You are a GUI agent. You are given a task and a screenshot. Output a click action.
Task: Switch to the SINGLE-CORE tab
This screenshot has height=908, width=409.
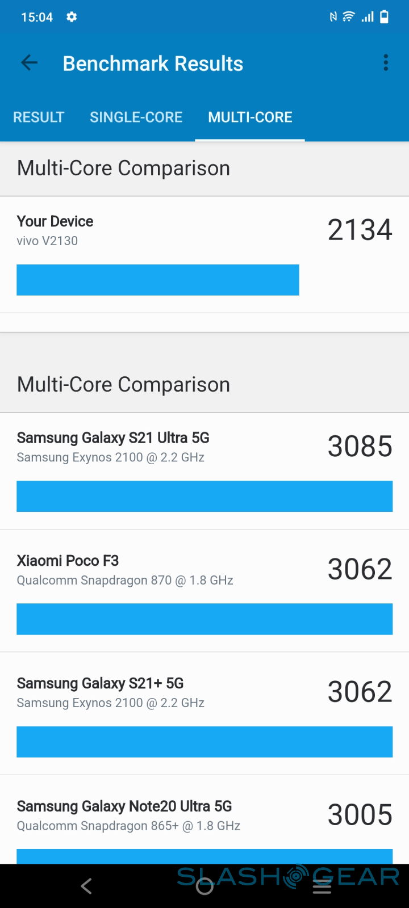[136, 117]
